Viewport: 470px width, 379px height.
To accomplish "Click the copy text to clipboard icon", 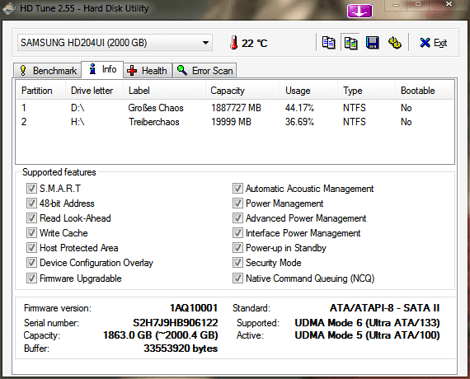I will tap(328, 43).
